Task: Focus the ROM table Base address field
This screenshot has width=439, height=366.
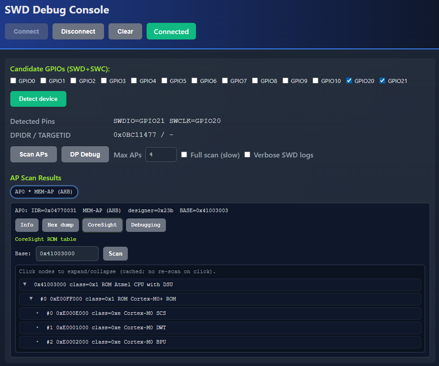Action: (67, 253)
